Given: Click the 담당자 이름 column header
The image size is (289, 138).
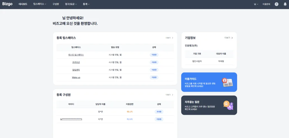Looking at the screenshot, I should [100, 104].
